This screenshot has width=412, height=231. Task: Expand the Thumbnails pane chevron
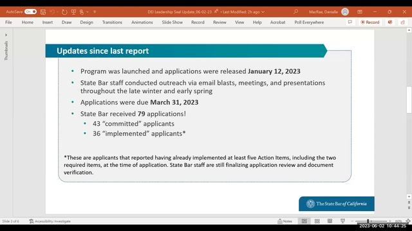(x=6, y=35)
